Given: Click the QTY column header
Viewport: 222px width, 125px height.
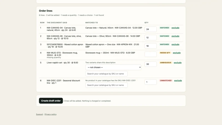Looking at the screenshot, I should 147,22.
